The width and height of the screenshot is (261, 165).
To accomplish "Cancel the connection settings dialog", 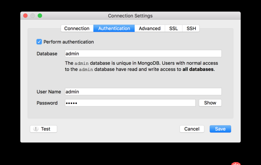I will tap(192, 129).
